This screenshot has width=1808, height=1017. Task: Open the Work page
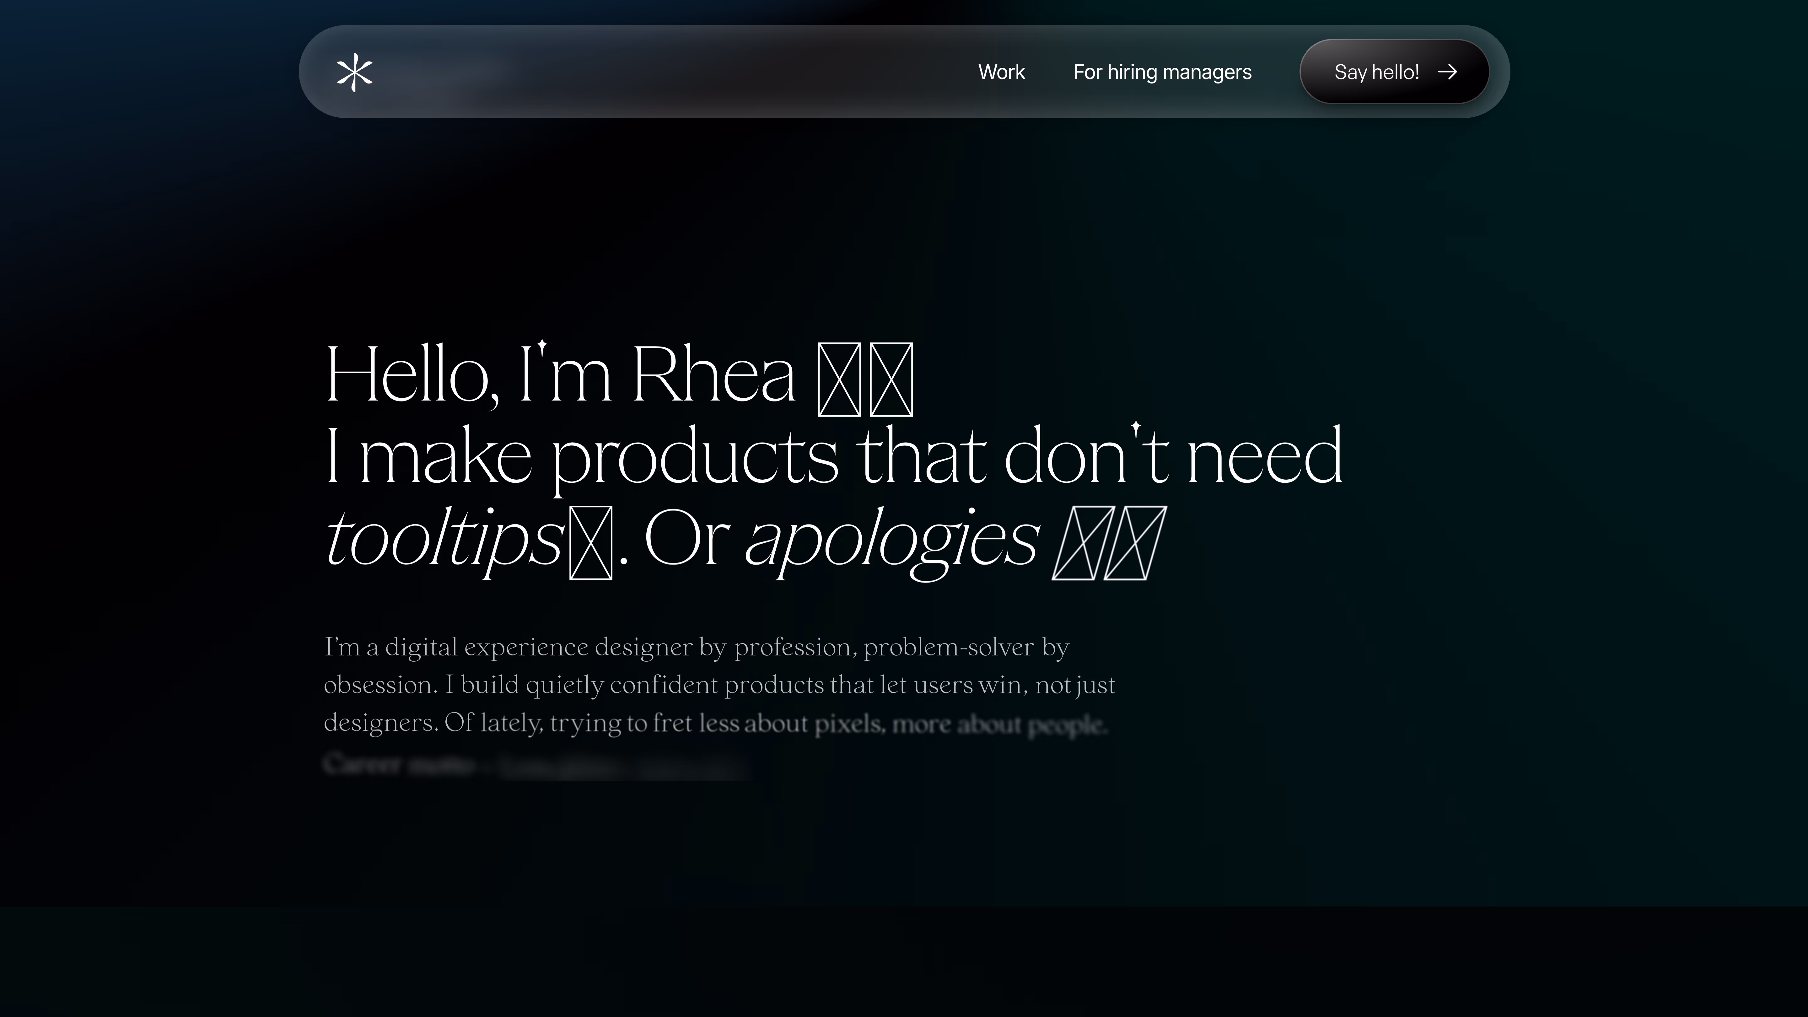(x=1002, y=72)
